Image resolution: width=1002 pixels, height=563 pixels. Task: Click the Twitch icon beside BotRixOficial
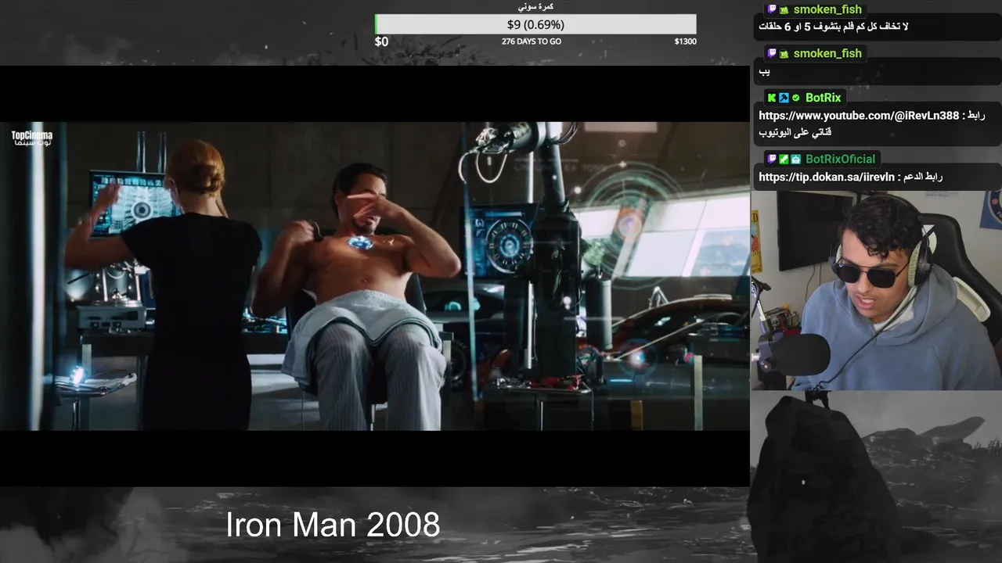[771, 159]
